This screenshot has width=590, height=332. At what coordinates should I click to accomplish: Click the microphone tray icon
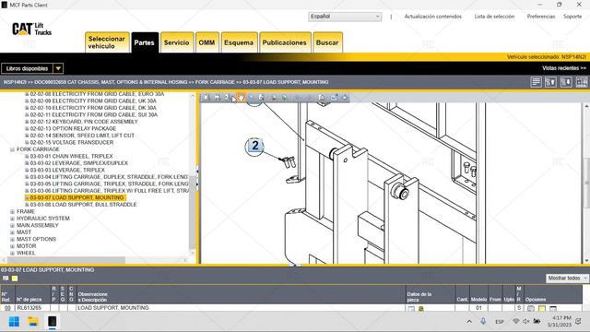click(483, 322)
